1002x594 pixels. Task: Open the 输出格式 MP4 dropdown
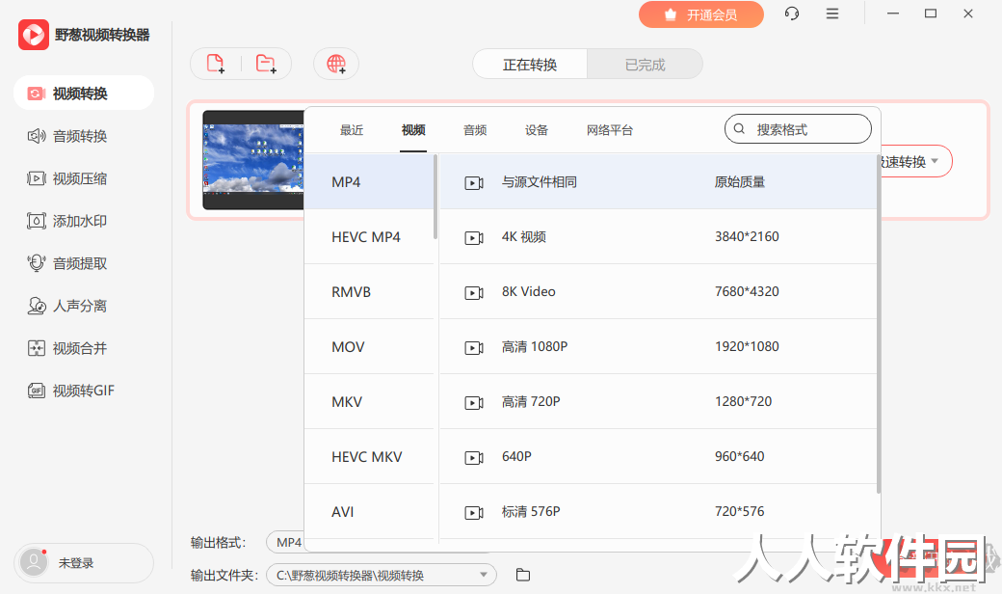285,542
